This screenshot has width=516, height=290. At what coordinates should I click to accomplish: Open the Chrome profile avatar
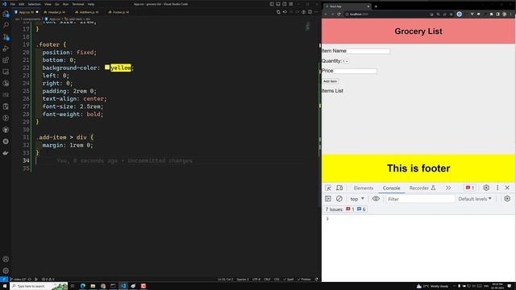pyautogui.click(x=504, y=14)
